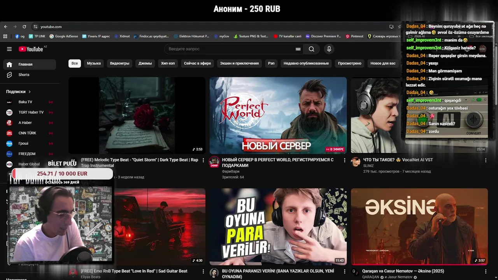Open options menu for BU OYUNA PARANIZI video
Viewport: 498px width, 280px height.
pos(344,271)
